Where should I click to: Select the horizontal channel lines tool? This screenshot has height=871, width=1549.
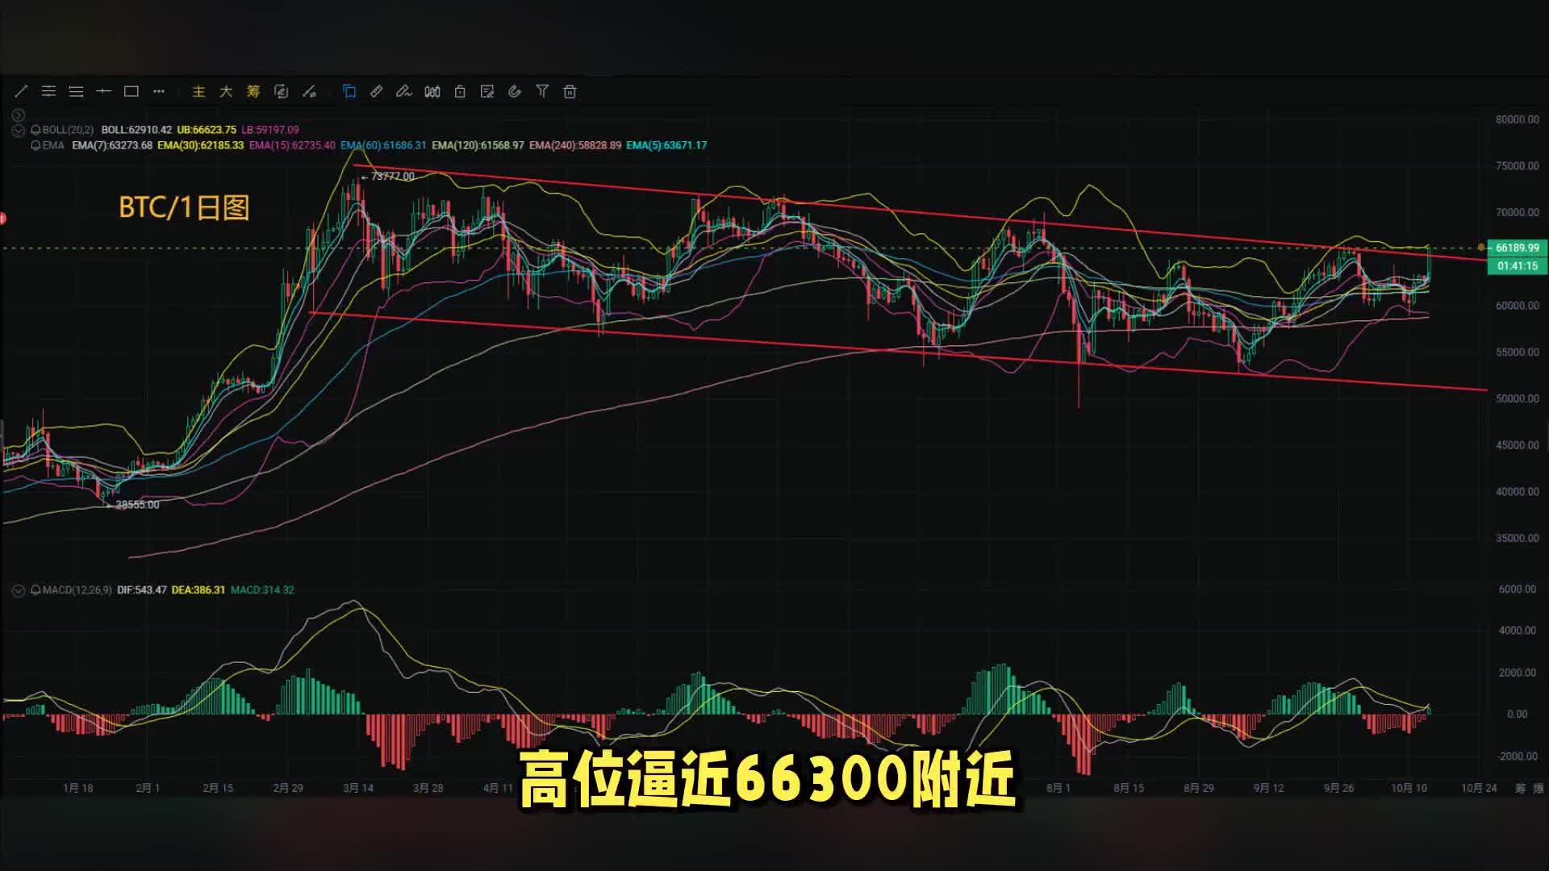tap(48, 92)
